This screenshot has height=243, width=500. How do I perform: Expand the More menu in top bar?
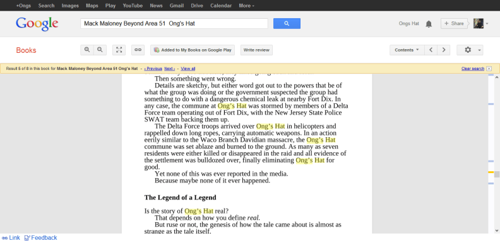pyautogui.click(x=246, y=6)
